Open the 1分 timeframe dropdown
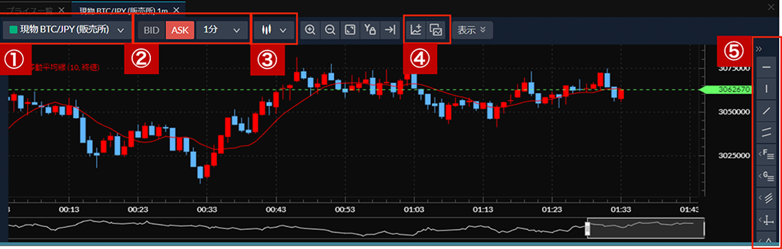 (222, 30)
